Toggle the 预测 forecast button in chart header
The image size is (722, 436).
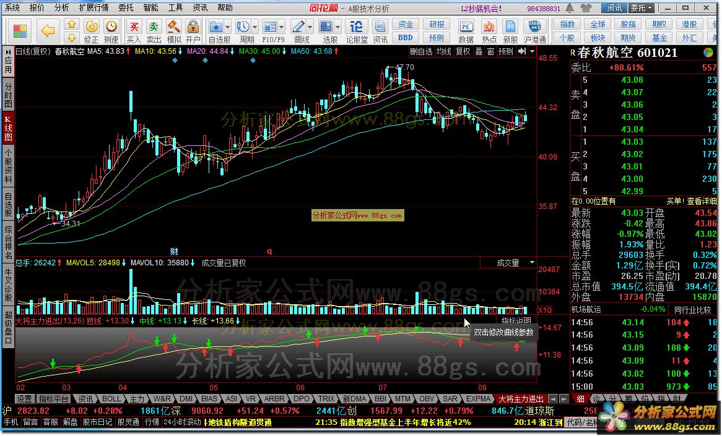point(505,51)
